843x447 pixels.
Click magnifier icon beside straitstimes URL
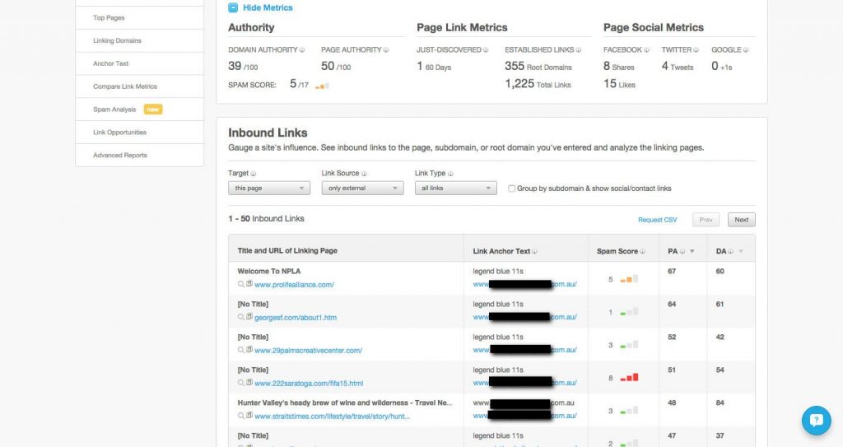(241, 415)
